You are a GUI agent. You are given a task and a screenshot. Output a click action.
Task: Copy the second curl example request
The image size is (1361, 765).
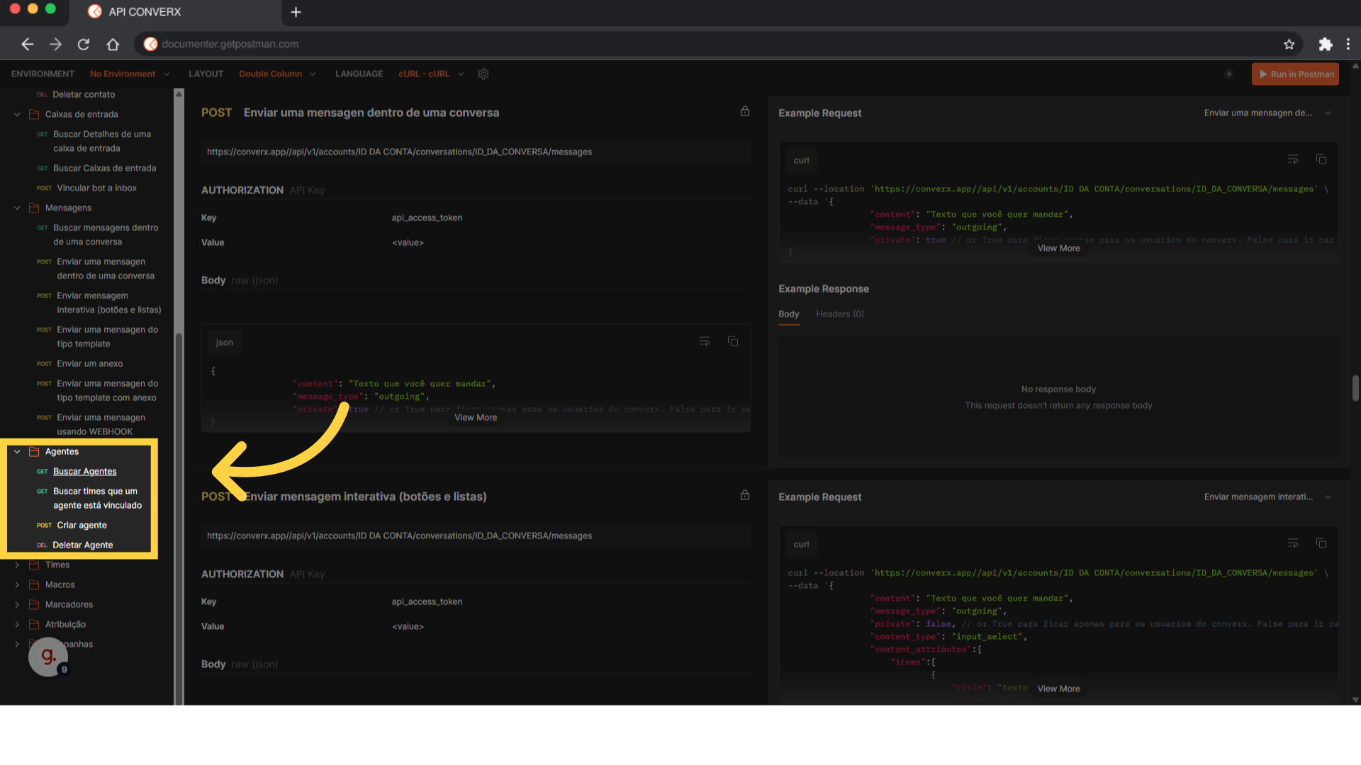point(1321,543)
